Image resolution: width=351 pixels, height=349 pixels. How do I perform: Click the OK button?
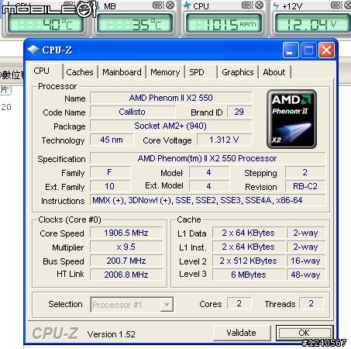(305, 333)
